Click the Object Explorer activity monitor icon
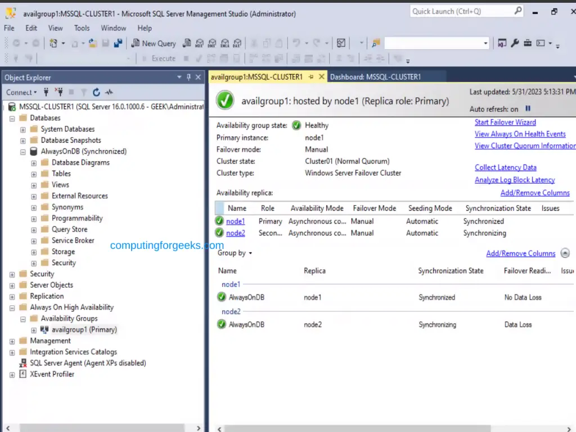 [x=109, y=92]
